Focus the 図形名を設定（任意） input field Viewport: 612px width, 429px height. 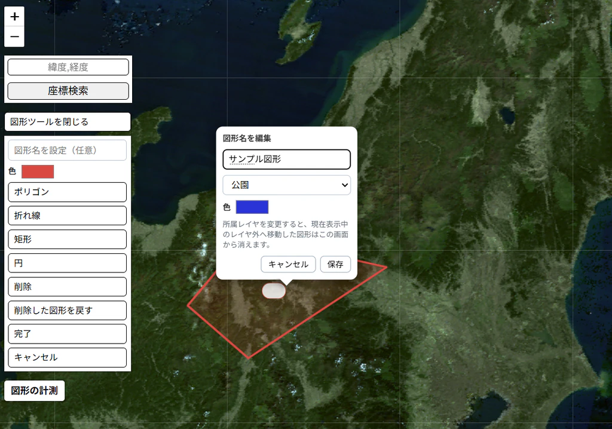pos(67,151)
